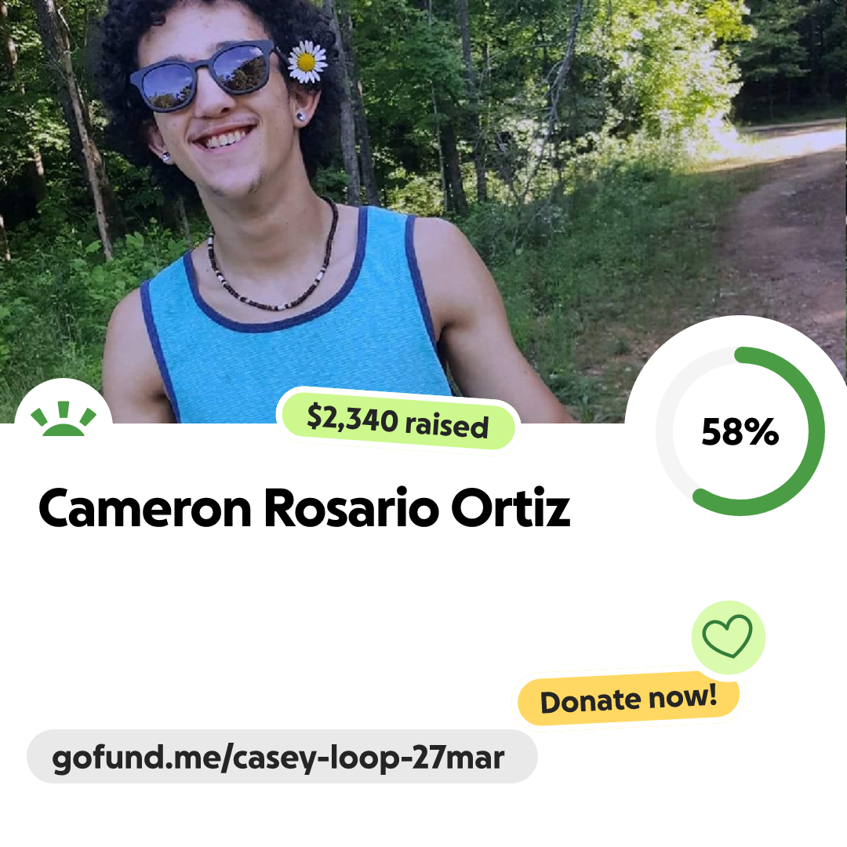Click the smiling mouth in the photo
The image size is (847, 847).
pyautogui.click(x=225, y=137)
